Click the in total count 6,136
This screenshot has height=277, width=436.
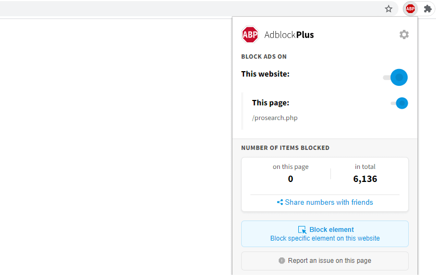(365, 179)
